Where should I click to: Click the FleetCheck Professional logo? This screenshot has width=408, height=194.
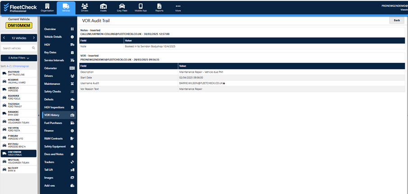click(x=18, y=7)
